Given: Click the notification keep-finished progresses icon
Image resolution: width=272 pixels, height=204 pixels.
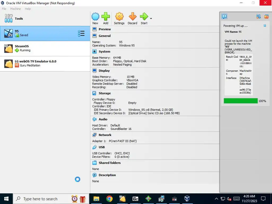Looking at the screenshot, I should (x=258, y=16).
